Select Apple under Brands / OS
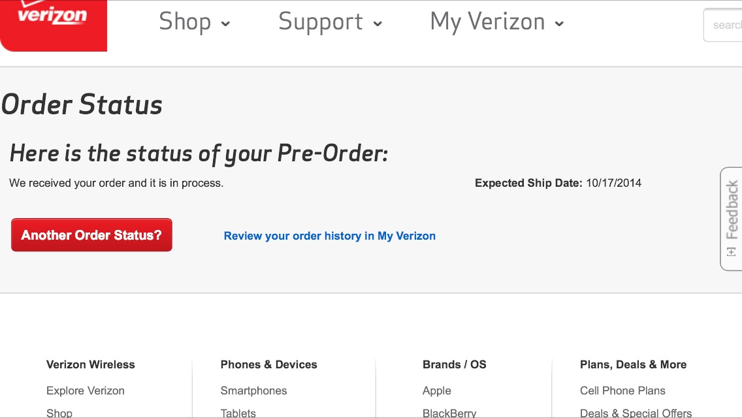The image size is (742, 418). pyautogui.click(x=437, y=391)
